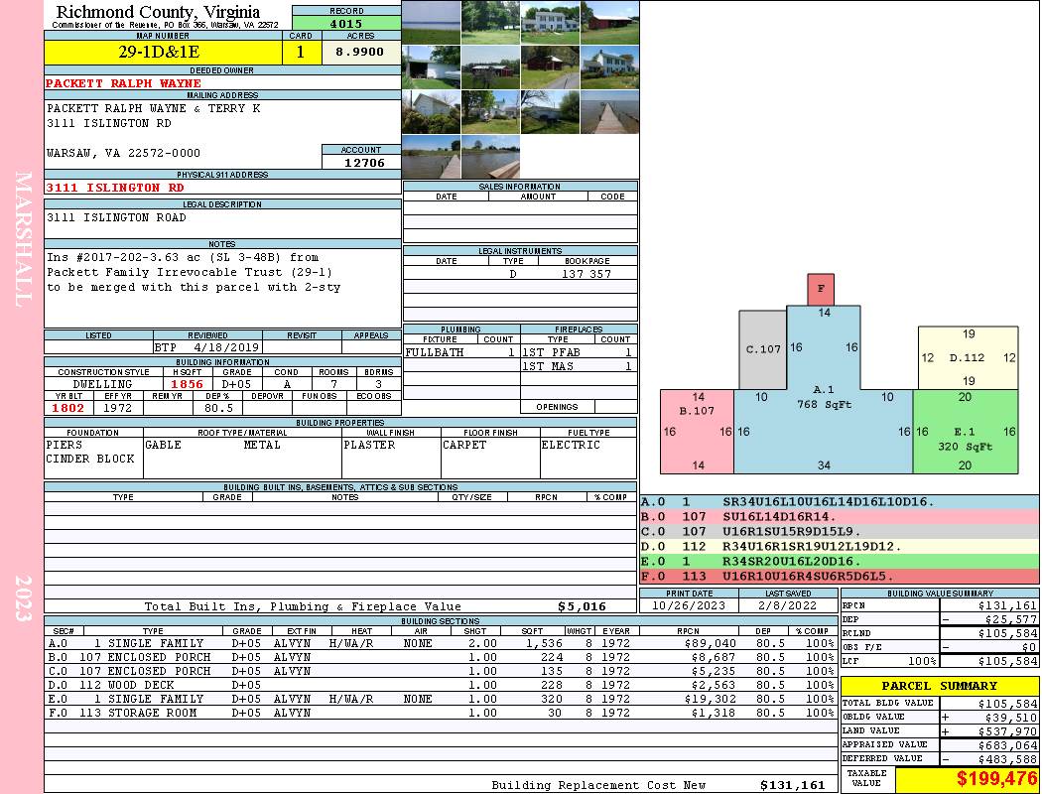Click gray sketch section C.107
Image resolution: width=1042 pixels, height=794 pixels.
[762, 349]
